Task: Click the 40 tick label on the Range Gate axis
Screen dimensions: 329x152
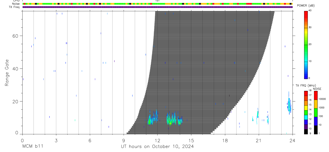Action: pyautogui.click(x=16, y=69)
